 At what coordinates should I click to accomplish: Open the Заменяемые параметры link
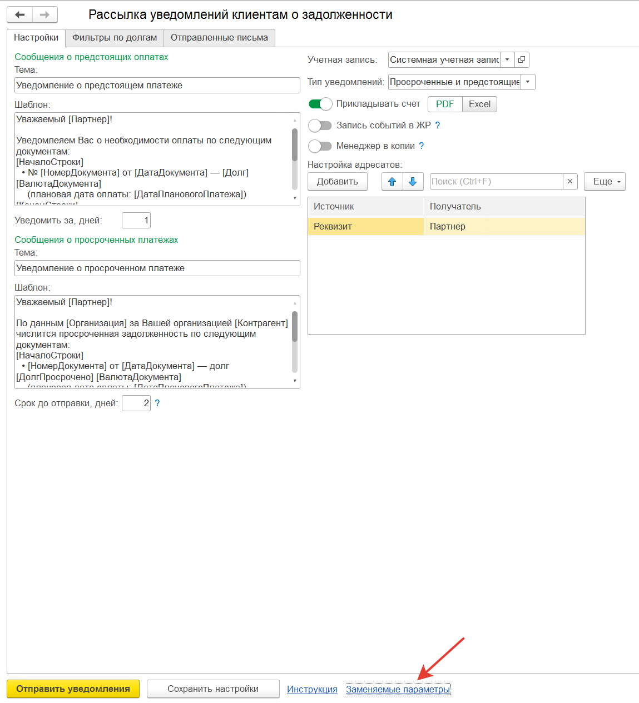[398, 690]
